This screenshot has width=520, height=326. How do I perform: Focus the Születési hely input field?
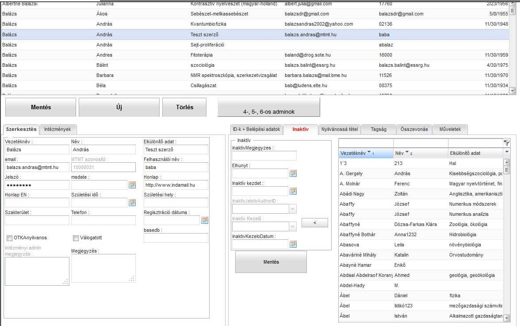(x=176, y=203)
